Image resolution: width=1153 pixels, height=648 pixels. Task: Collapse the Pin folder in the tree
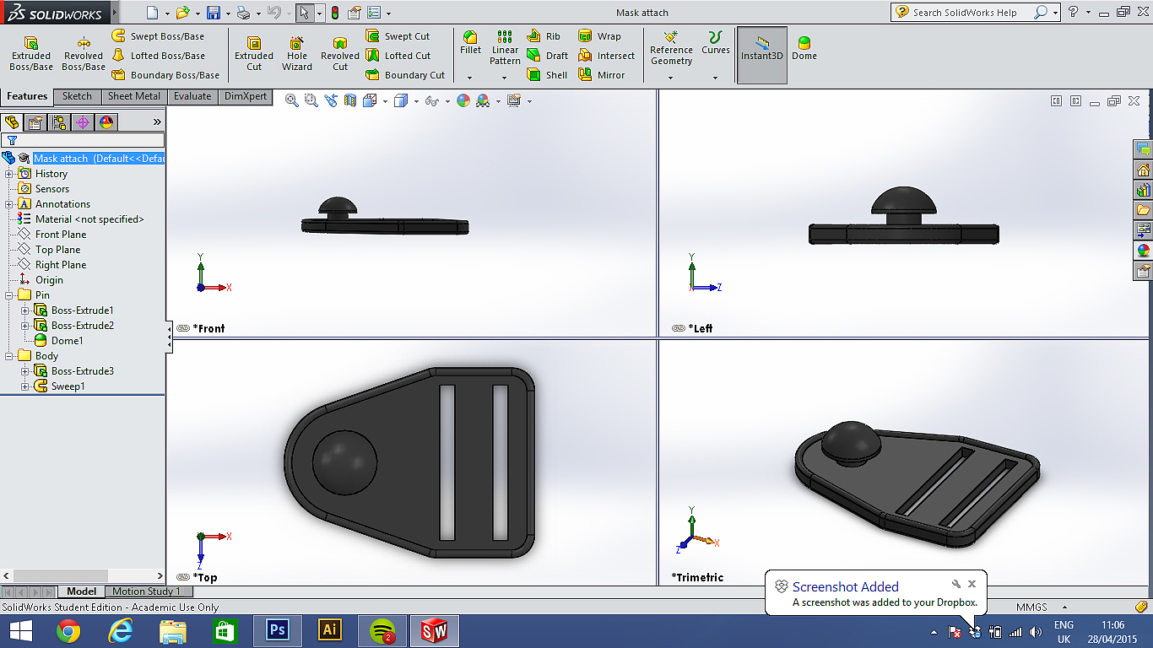9,295
